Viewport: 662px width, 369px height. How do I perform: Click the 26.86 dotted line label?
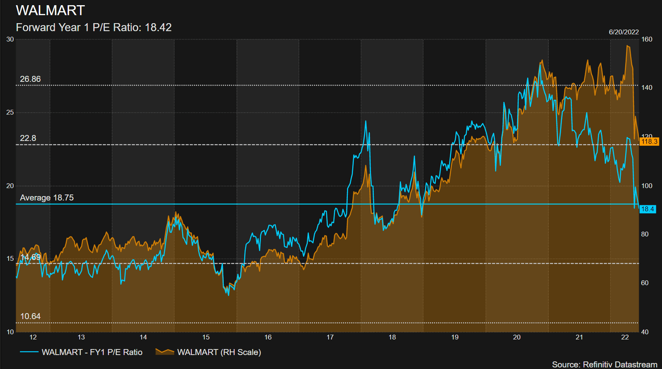30,79
